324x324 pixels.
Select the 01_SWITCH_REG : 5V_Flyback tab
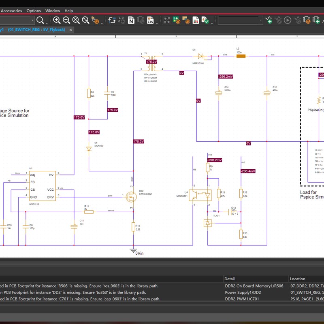32,30
